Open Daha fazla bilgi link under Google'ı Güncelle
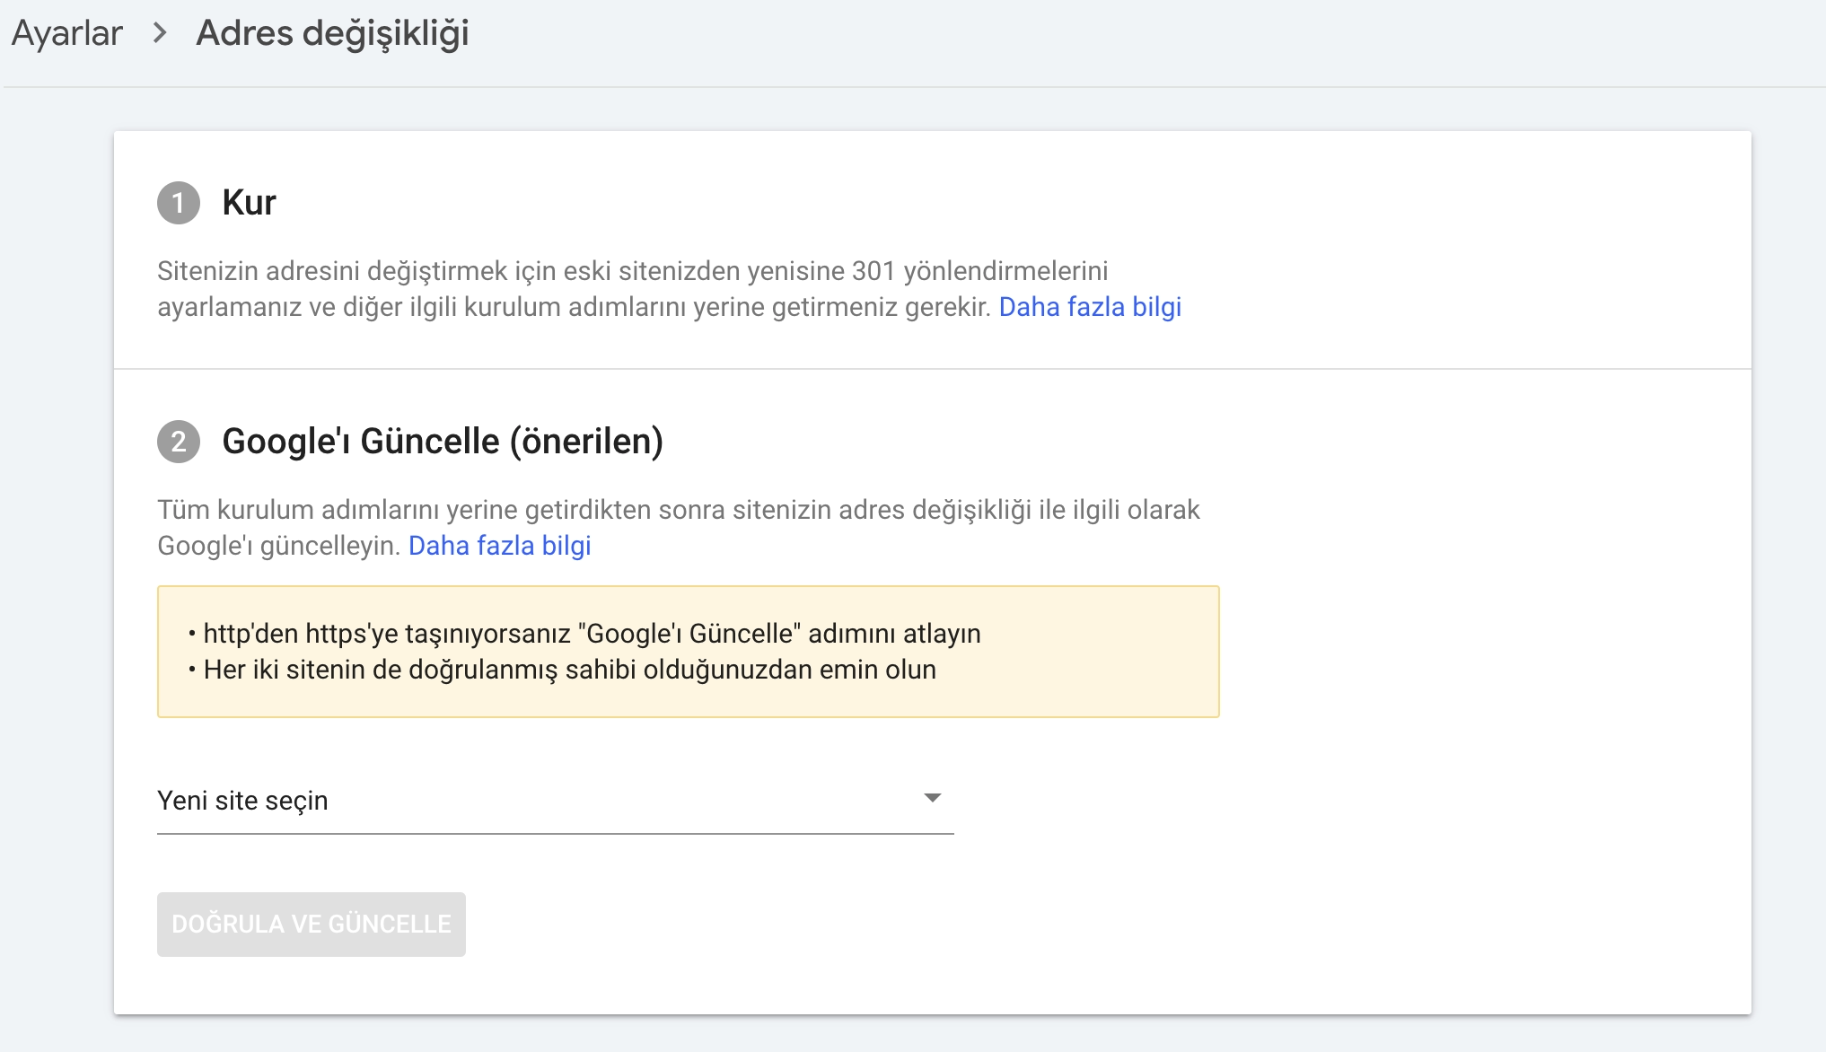This screenshot has width=1826, height=1052. click(x=499, y=546)
